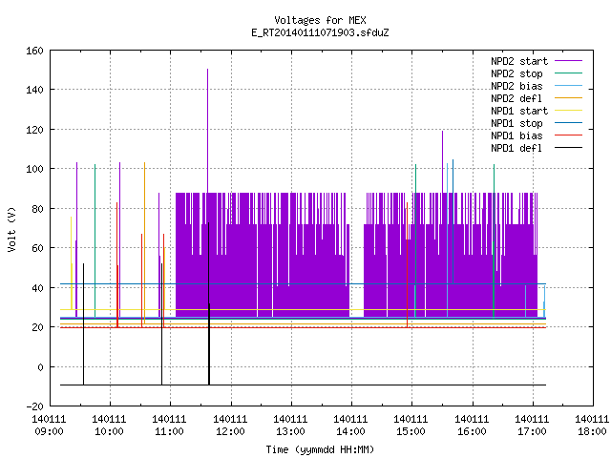Click the 80 y-axis tick label
This screenshot has height=458, width=611.
coord(37,209)
